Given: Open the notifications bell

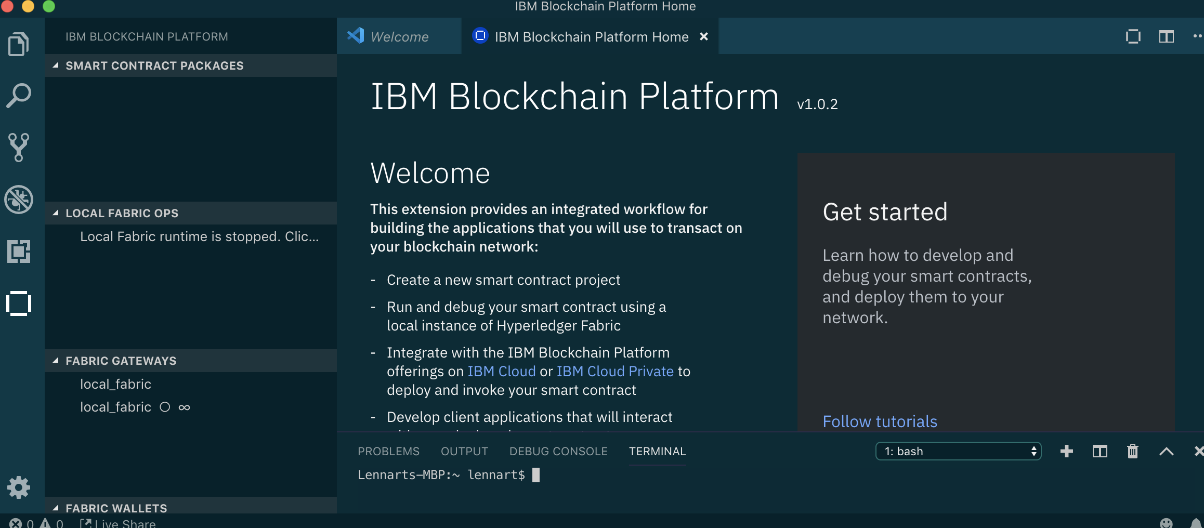Looking at the screenshot, I should [x=1197, y=523].
